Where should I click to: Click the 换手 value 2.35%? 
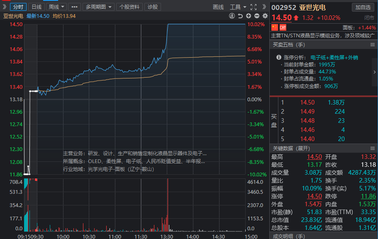coord(367,180)
